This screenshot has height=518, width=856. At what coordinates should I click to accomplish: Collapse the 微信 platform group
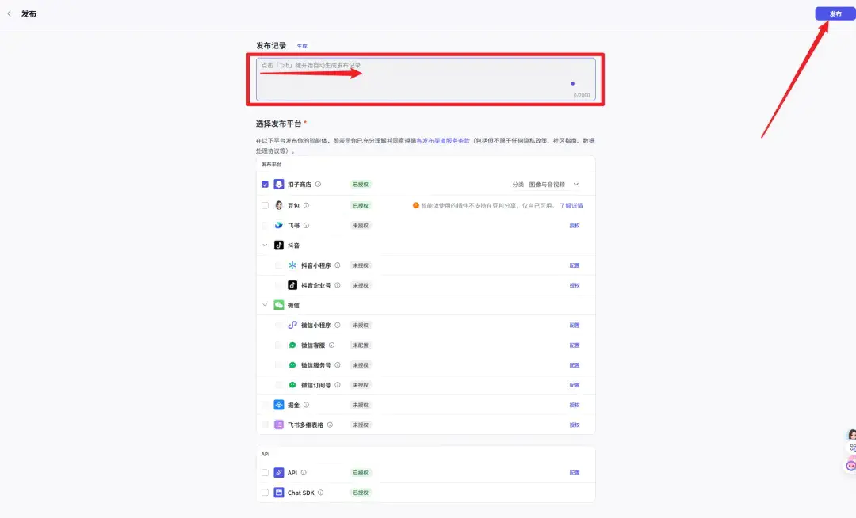click(265, 305)
